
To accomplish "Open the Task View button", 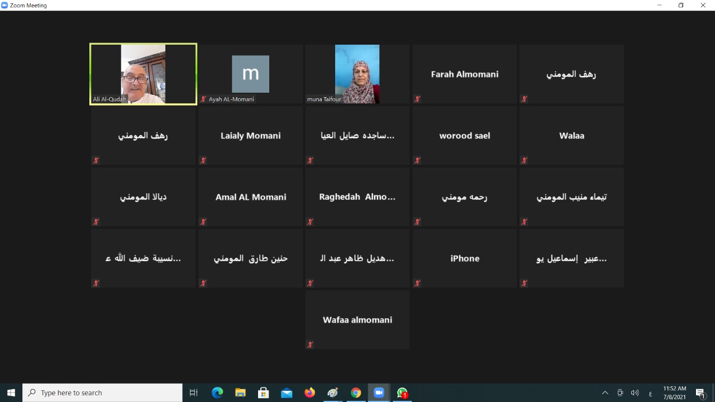I will [x=194, y=393].
